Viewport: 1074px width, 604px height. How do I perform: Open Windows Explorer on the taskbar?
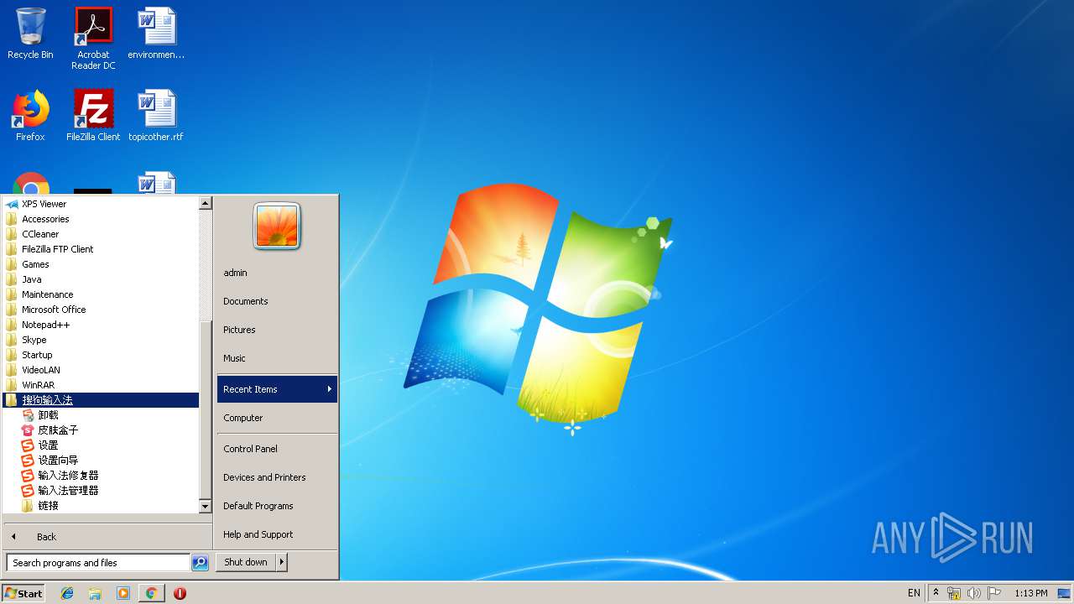coord(95,593)
